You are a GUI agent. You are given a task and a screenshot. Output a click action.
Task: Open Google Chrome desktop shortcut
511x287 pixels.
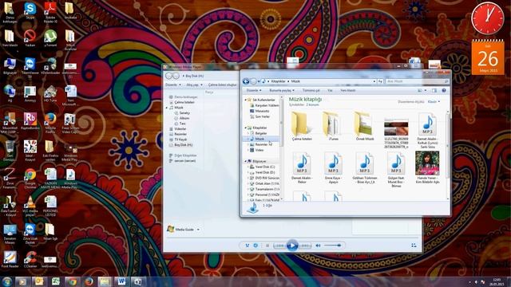click(30, 179)
